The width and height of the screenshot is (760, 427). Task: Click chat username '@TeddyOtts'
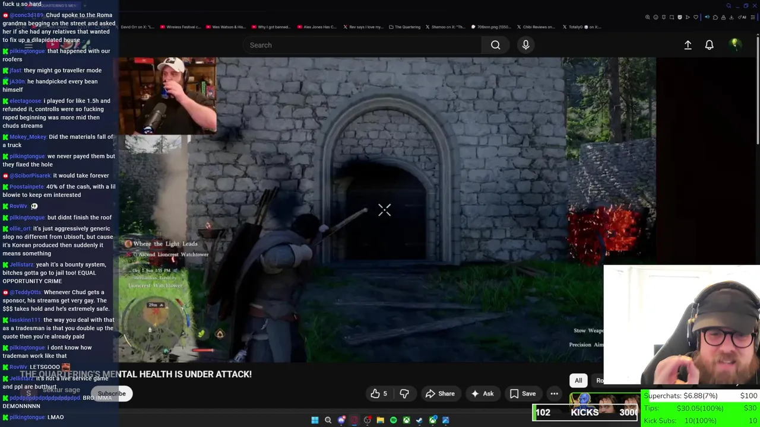[x=25, y=292]
